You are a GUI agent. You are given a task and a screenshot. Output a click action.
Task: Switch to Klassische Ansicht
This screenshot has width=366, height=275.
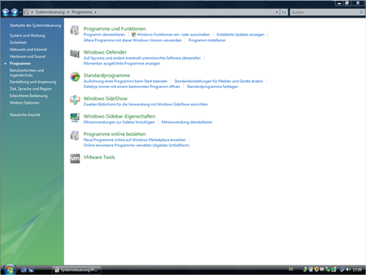tap(25, 115)
